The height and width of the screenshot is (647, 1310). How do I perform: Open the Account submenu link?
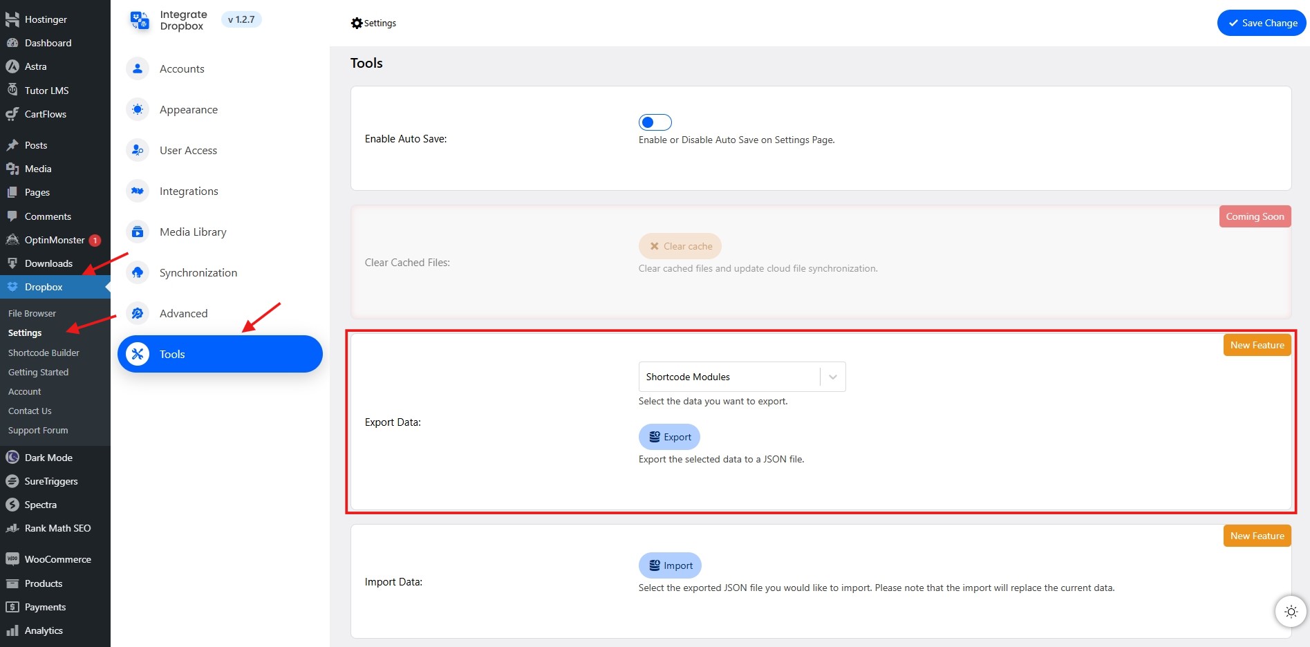(24, 391)
